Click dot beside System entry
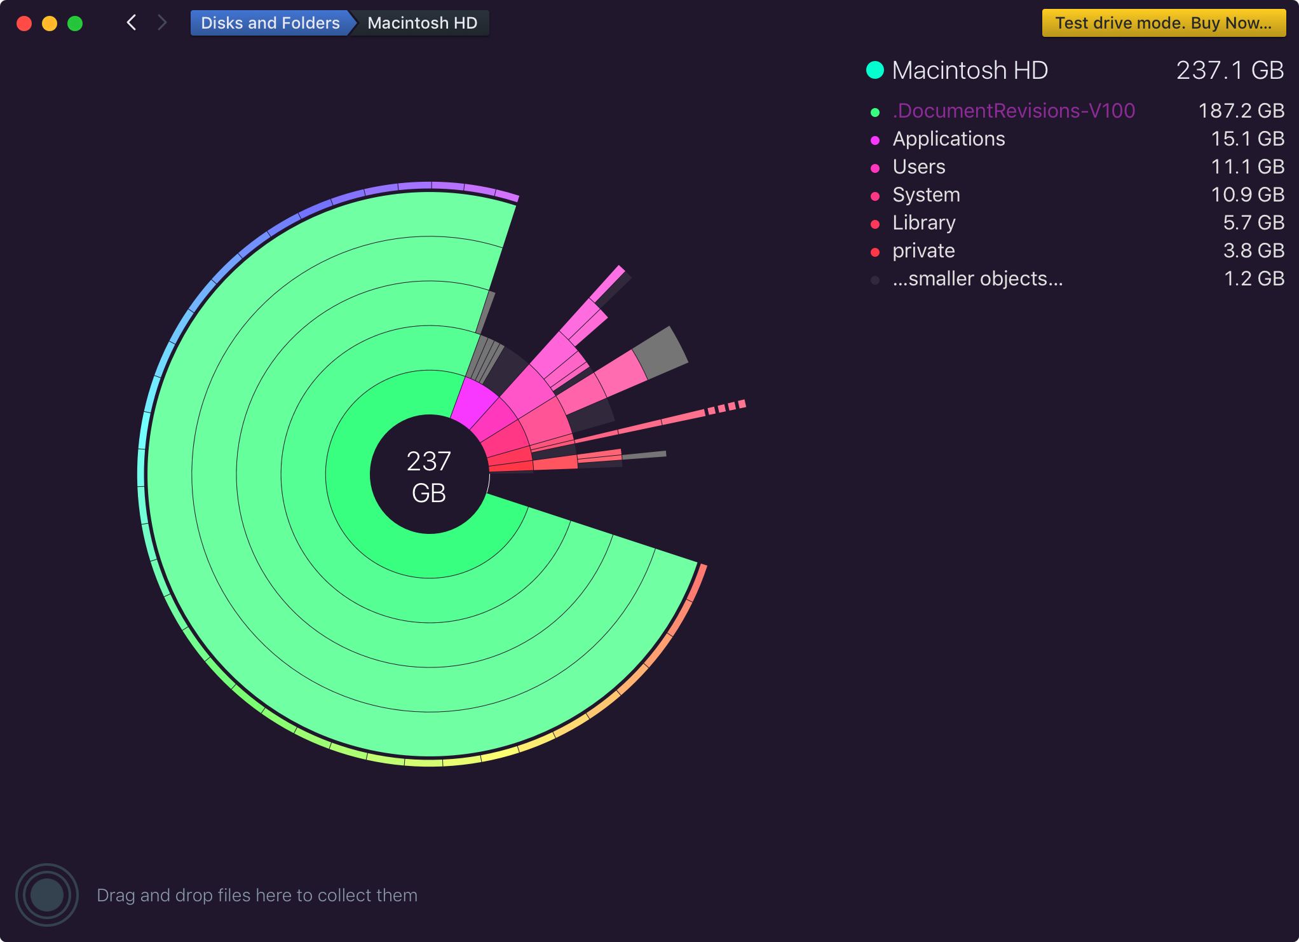Viewport: 1299px width, 942px height. tap(875, 196)
